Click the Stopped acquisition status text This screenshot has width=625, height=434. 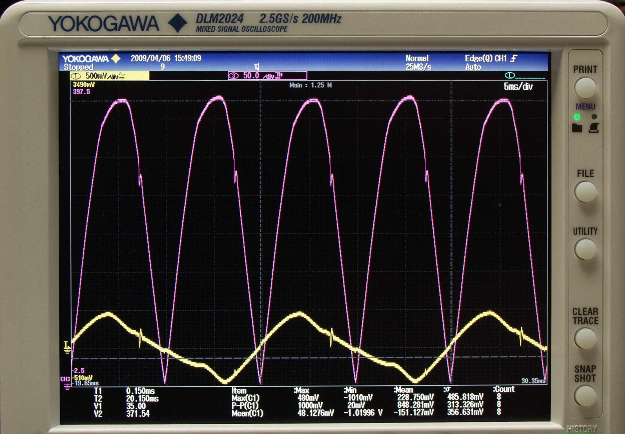pyautogui.click(x=78, y=67)
